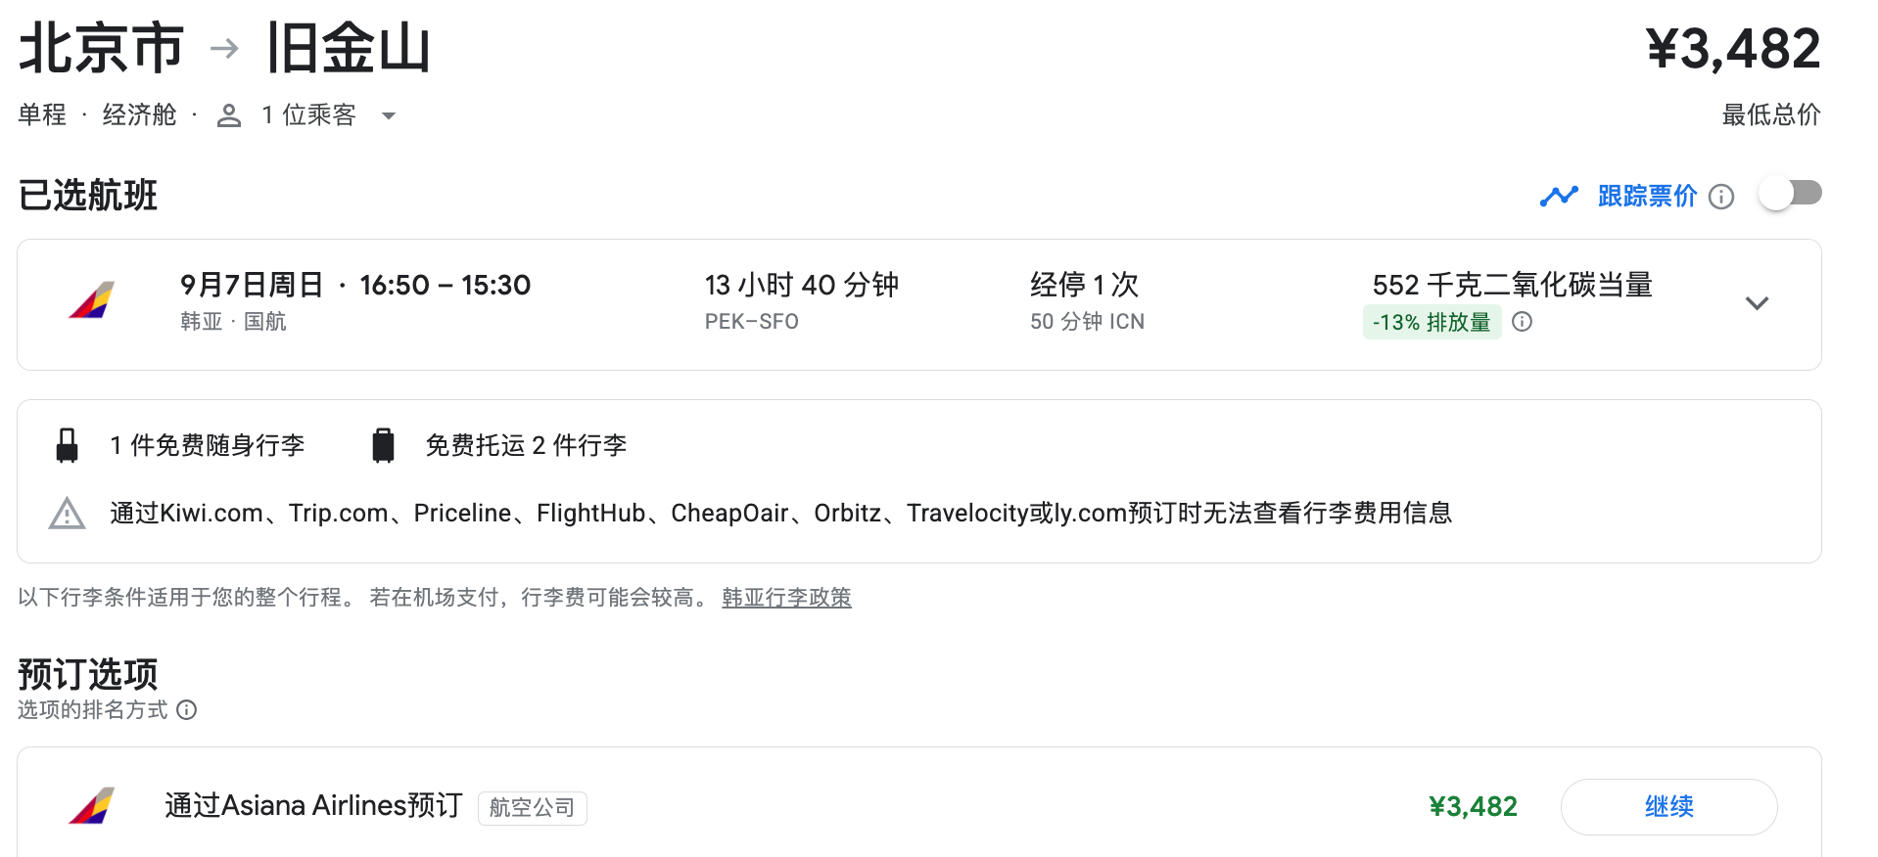Expand the selected flight details chevron
This screenshot has width=1878, height=857.
click(x=1757, y=303)
